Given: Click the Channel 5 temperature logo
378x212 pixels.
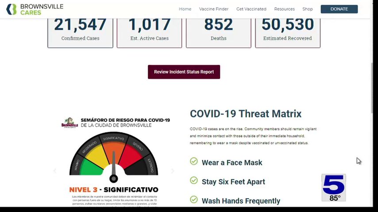Looking at the screenshot, I should (x=334, y=188).
